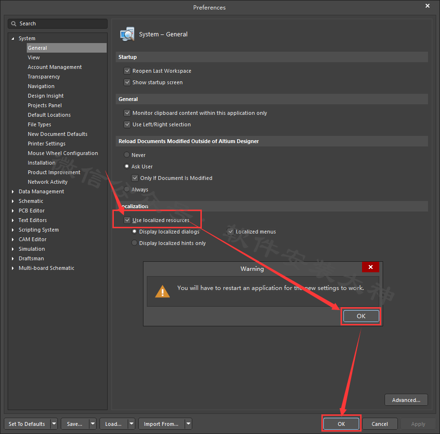Viewport: 440px width, 434px height.
Task: Toggle Only If Document Is Modified
Action: point(135,178)
